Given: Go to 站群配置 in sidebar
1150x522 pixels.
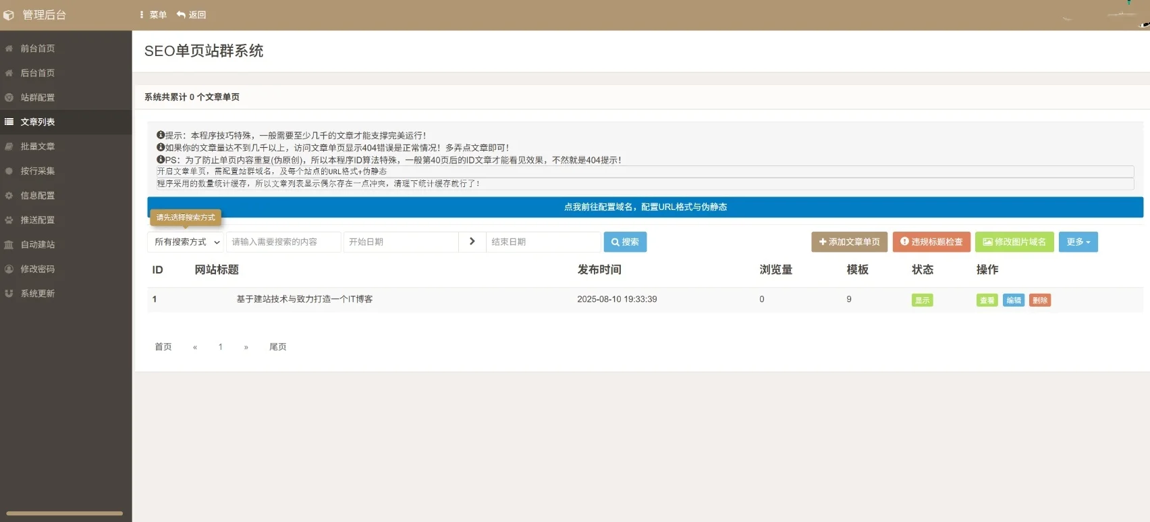Looking at the screenshot, I should (x=37, y=97).
